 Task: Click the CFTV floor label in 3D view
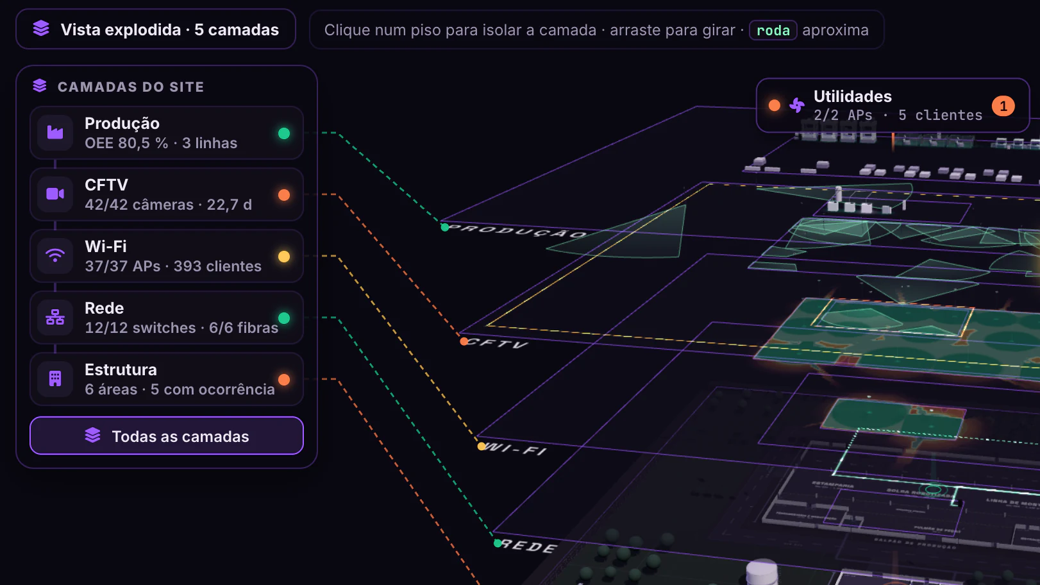coord(496,343)
